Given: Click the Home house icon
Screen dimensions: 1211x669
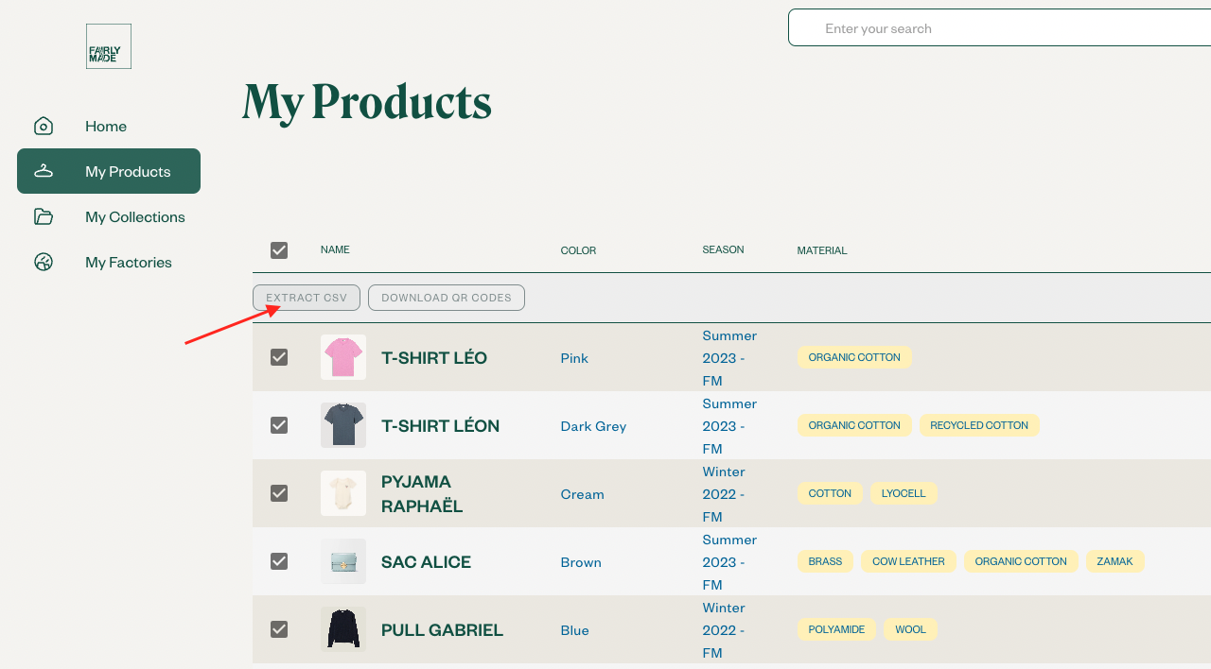Looking at the screenshot, I should [x=44, y=126].
